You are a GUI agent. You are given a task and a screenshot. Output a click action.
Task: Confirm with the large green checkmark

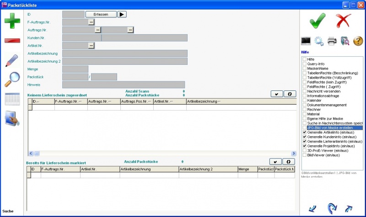click(318, 21)
